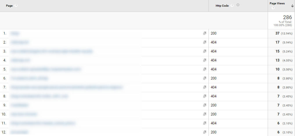Screen dimensions: 295x136
Task: Open the page link in row 11
Action: (42, 123)
